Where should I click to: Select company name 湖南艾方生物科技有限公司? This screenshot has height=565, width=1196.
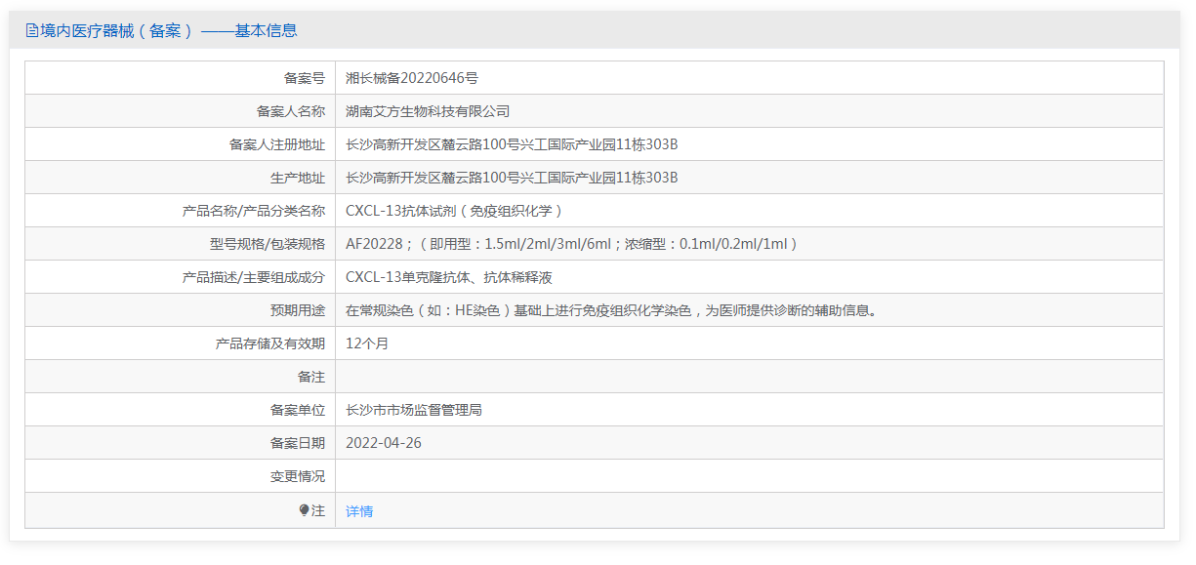click(428, 111)
